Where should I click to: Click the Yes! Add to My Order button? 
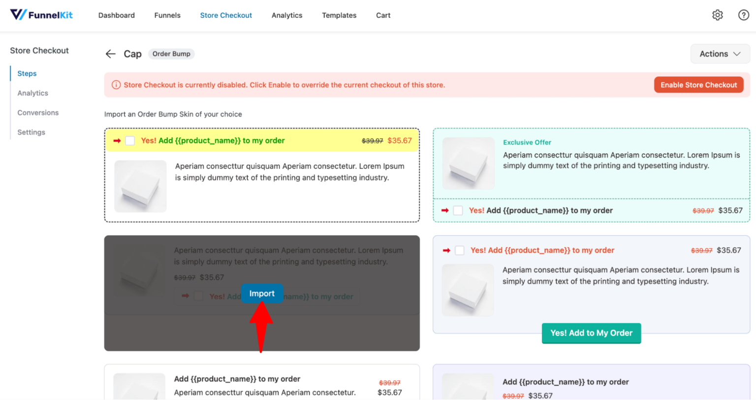591,333
